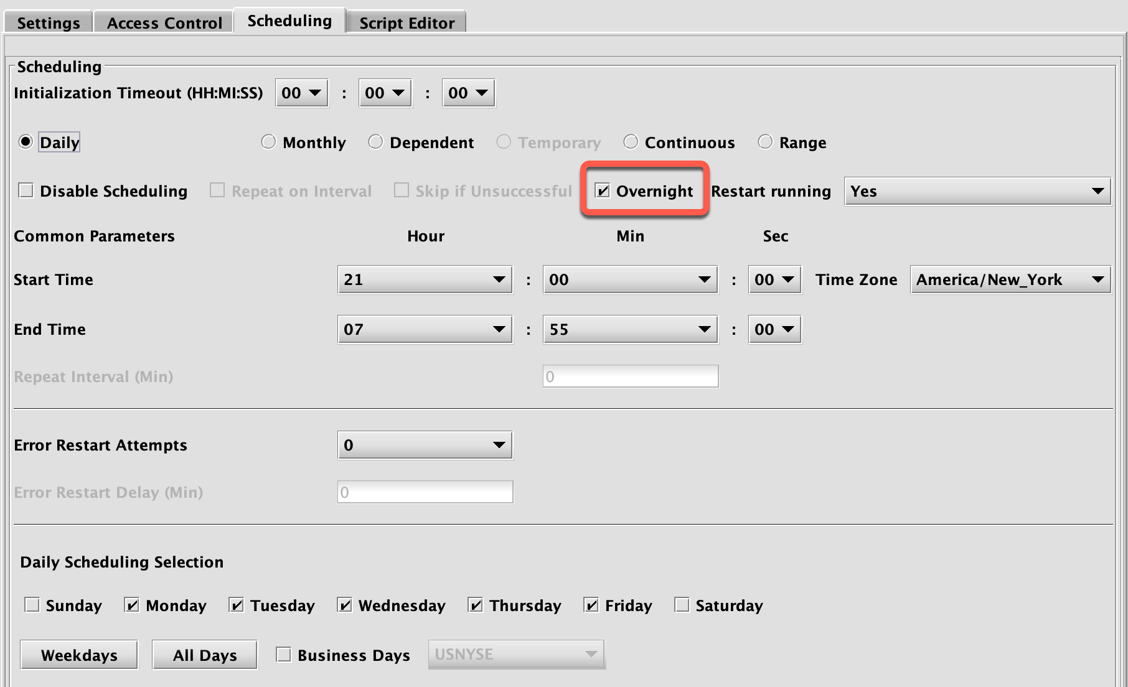The height and width of the screenshot is (687, 1128).
Task: Expand the Start Time hour dropdown
Action: pyautogui.click(x=425, y=279)
